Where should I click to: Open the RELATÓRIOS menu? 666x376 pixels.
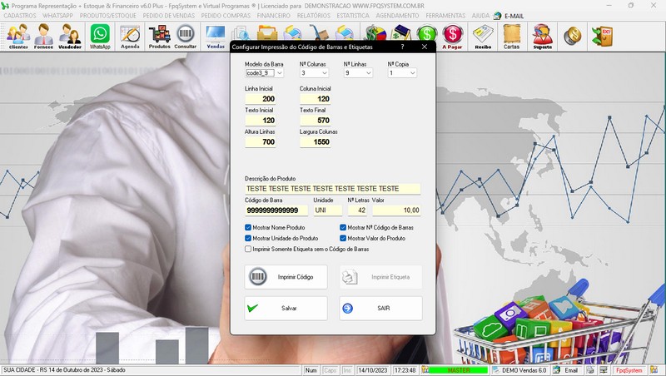point(314,16)
